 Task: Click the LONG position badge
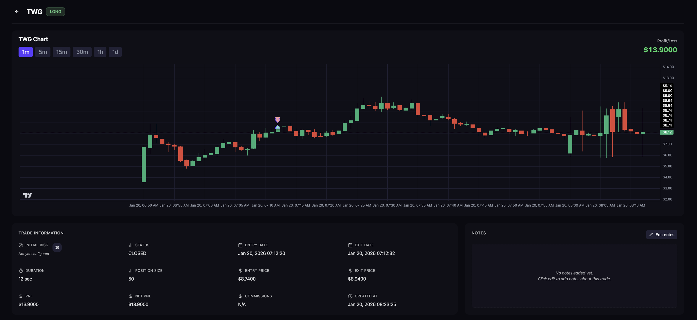(x=55, y=12)
